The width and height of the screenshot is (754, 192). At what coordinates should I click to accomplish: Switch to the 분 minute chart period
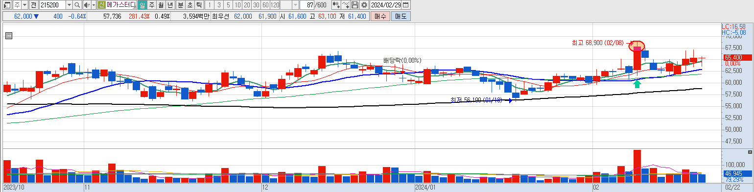coord(180,5)
